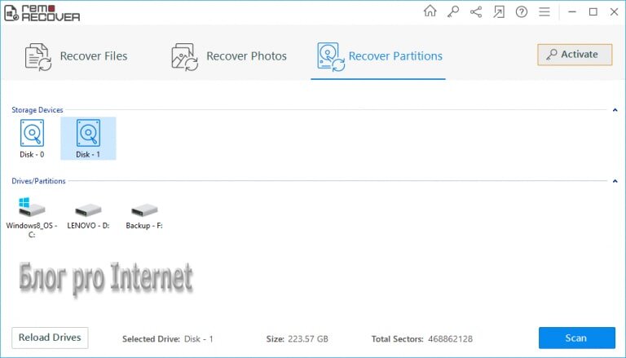Image resolution: width=626 pixels, height=358 pixels.
Task: Click the open session arrow icon
Action: click(499, 12)
